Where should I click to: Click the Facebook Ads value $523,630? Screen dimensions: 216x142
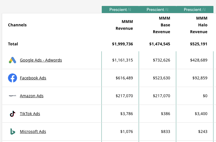tap(161, 78)
